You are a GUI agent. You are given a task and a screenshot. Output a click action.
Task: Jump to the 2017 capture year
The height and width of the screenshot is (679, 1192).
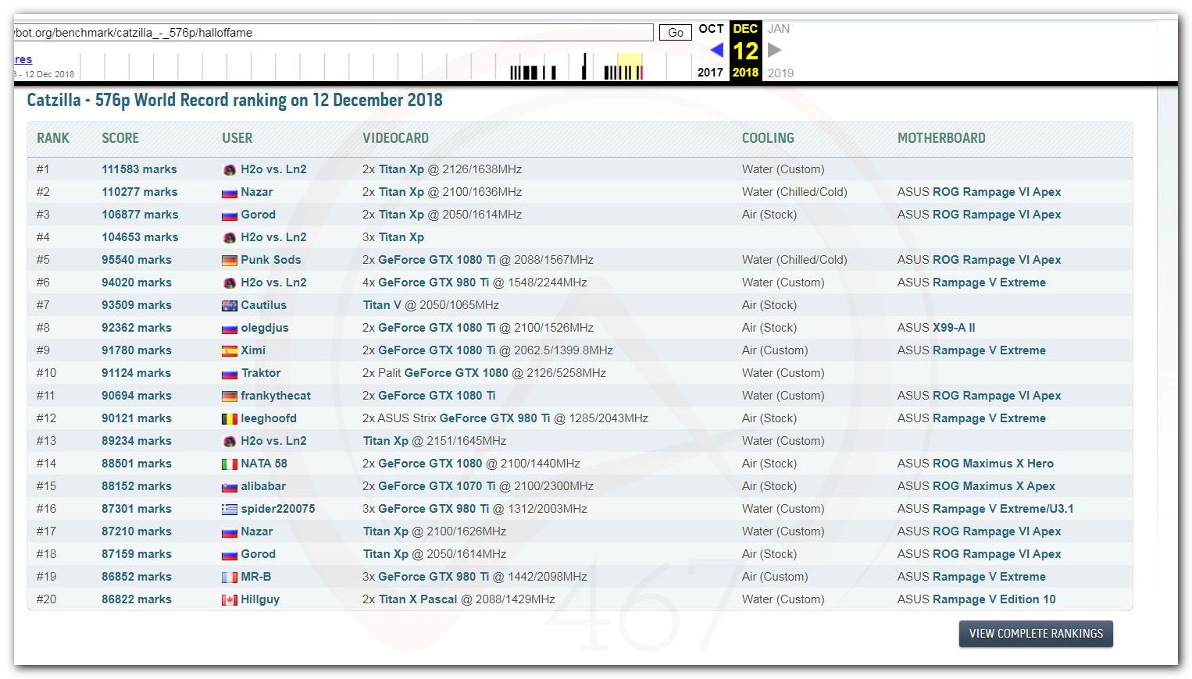[x=710, y=73]
